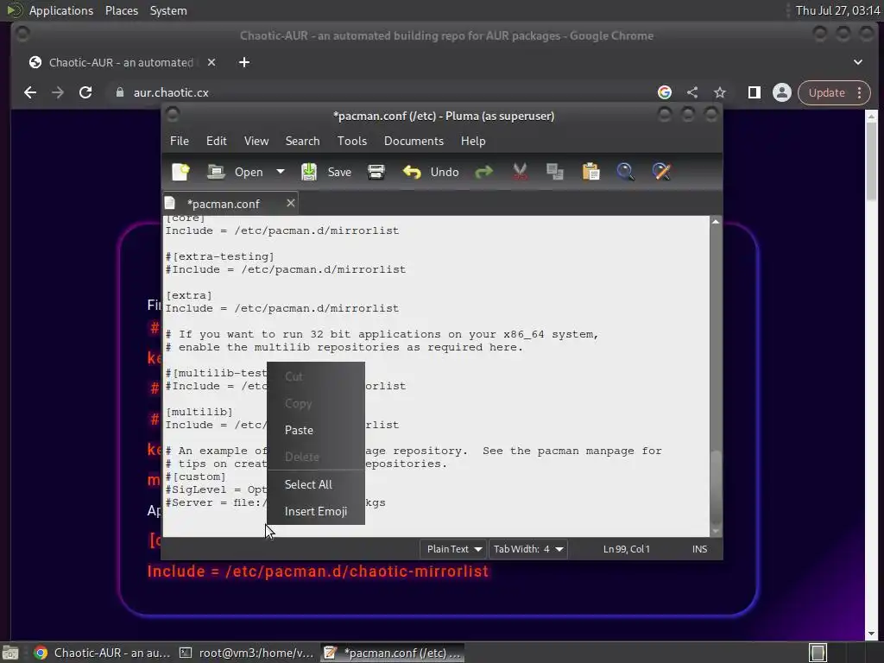Open the File menu in Pluma
The height and width of the screenshot is (663, 884).
(180, 141)
